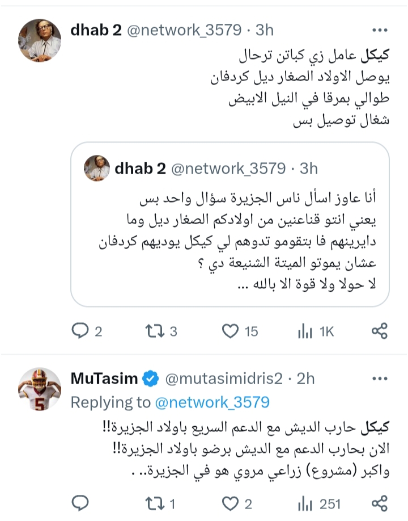Reply to dhab 2's top tweet

(x=82, y=331)
